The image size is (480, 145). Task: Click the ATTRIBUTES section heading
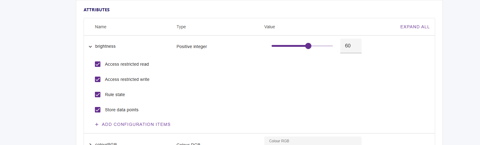coord(96,10)
